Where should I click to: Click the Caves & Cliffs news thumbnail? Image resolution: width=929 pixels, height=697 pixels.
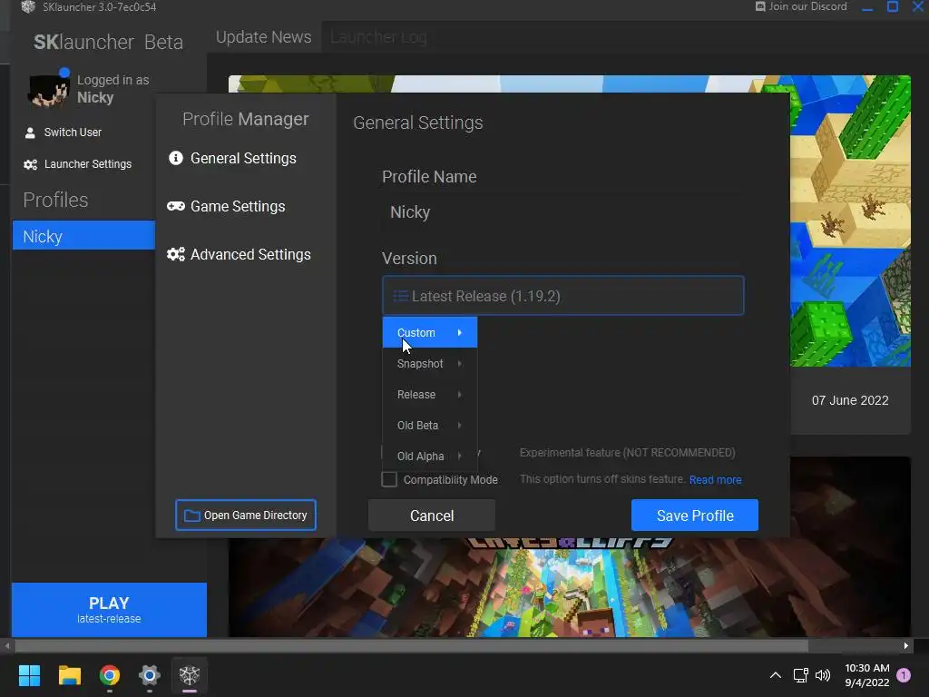tap(570, 587)
